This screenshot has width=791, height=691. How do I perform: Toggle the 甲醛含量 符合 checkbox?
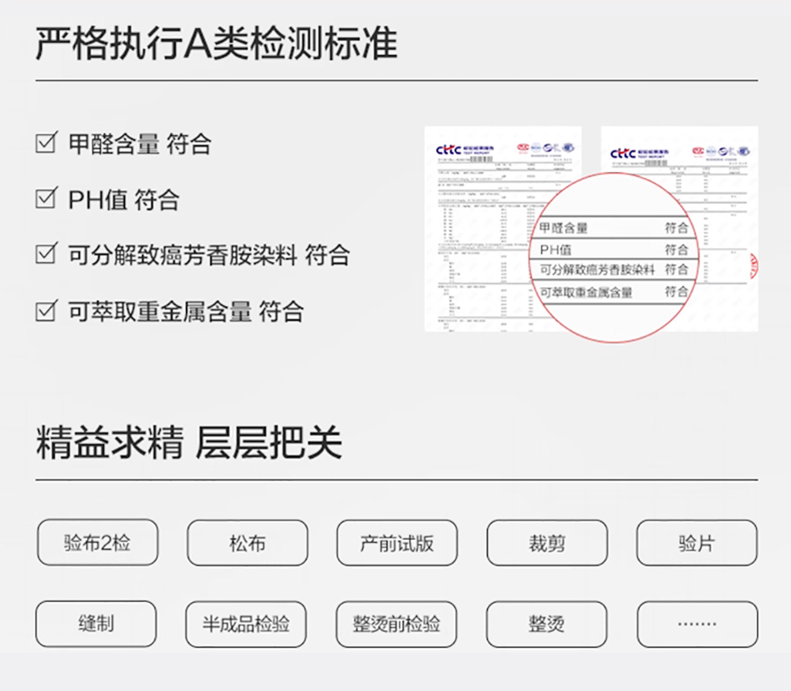click(x=46, y=143)
